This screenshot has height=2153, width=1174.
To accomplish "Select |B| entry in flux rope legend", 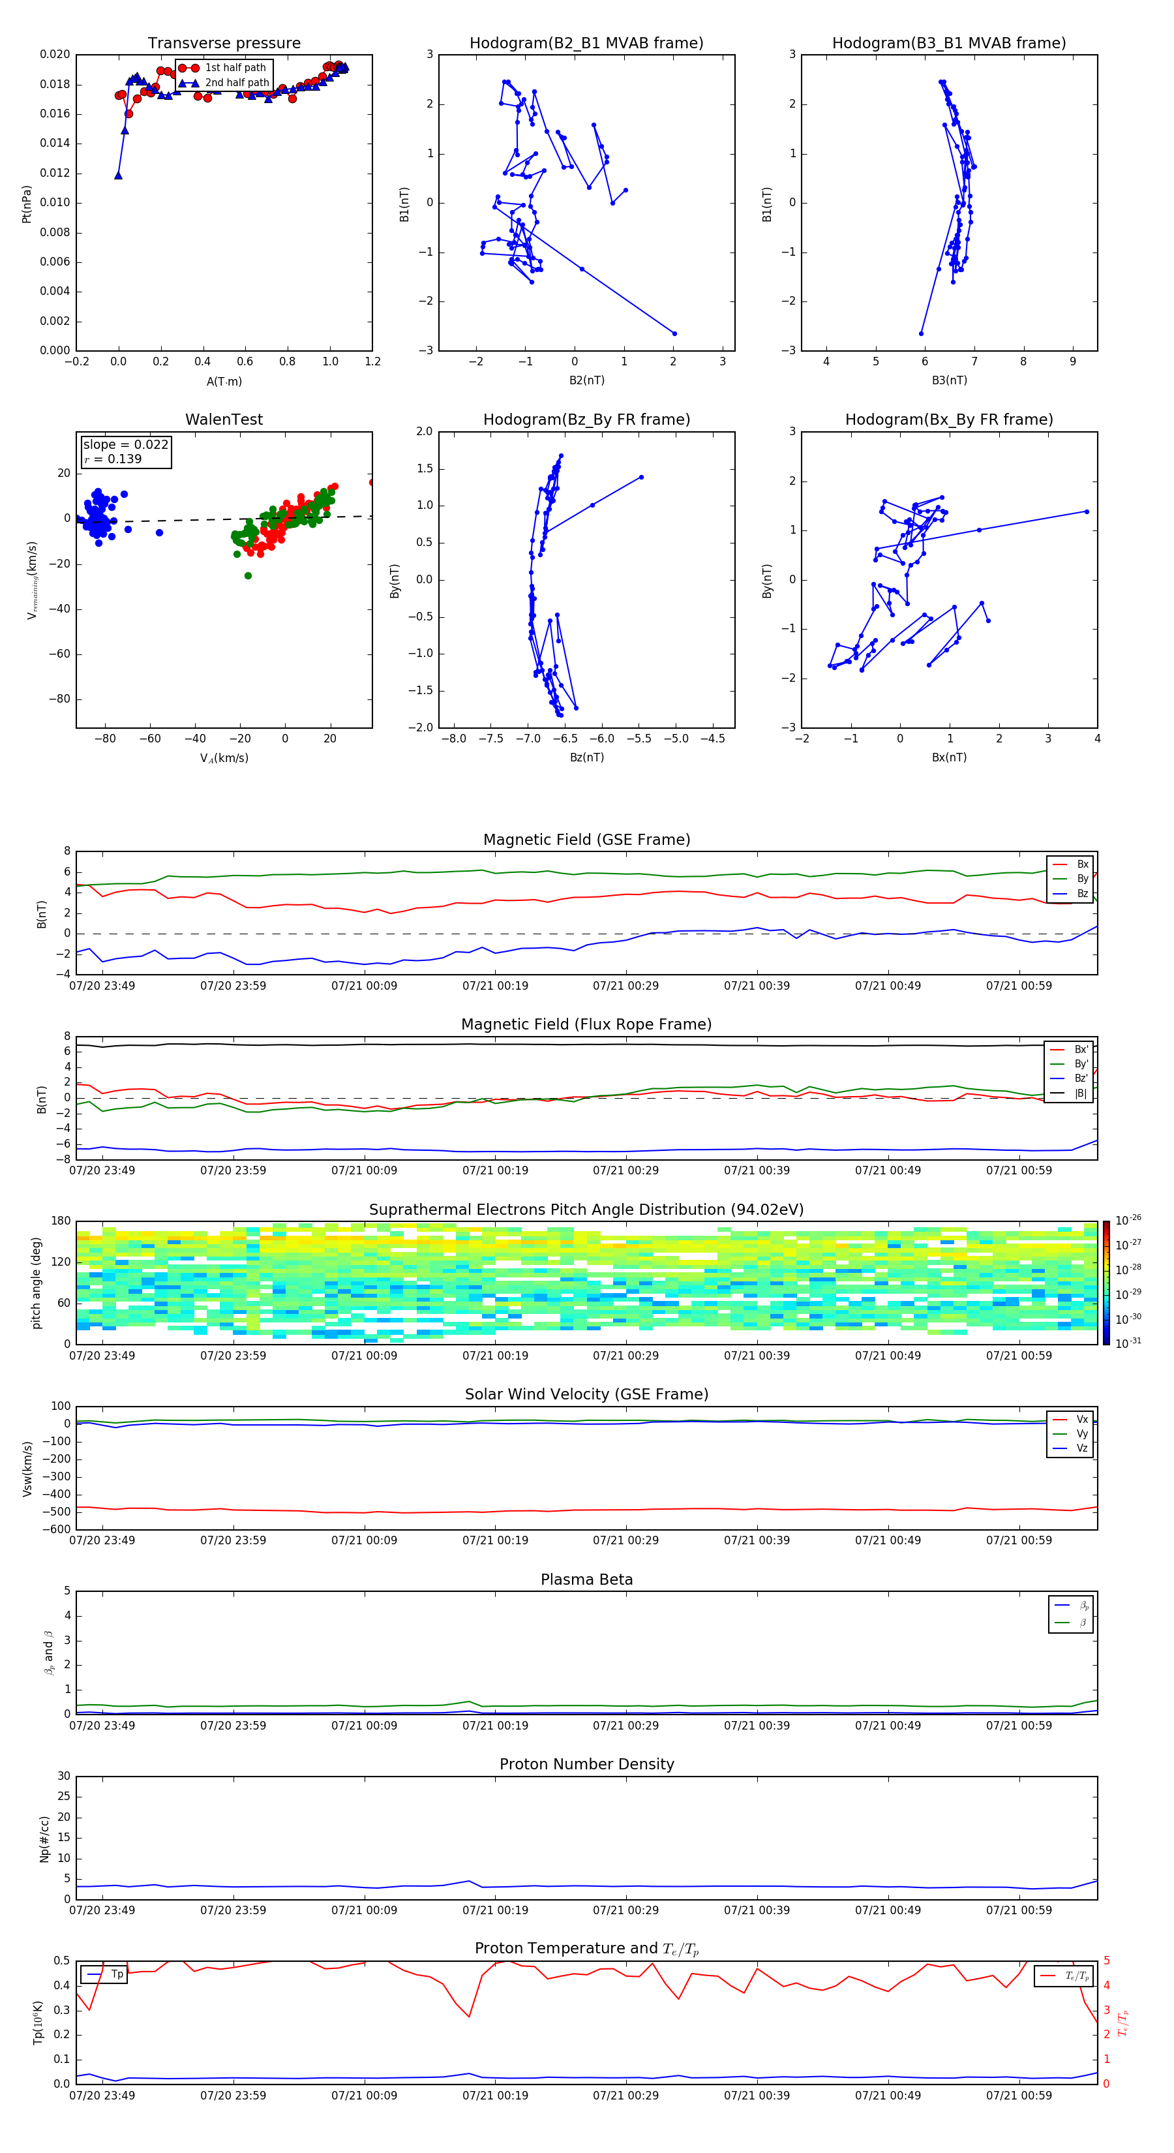I will pyautogui.click(x=1070, y=1093).
